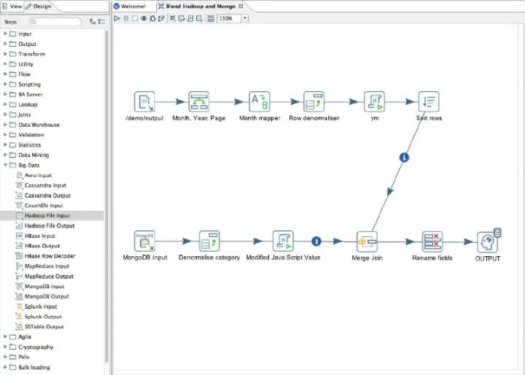Image resolution: width=525 pixels, height=375 pixels.
Task: Switch to the View tab
Action: pyautogui.click(x=12, y=6)
